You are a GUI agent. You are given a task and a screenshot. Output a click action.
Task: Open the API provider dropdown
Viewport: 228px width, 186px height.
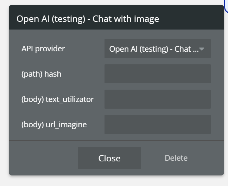point(157,49)
